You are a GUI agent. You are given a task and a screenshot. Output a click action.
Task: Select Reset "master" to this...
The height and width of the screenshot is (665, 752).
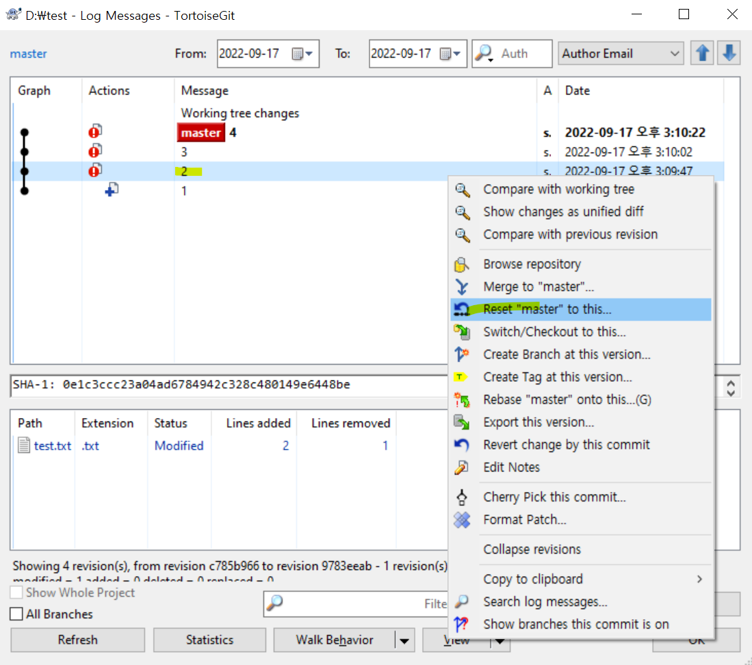pyautogui.click(x=581, y=309)
